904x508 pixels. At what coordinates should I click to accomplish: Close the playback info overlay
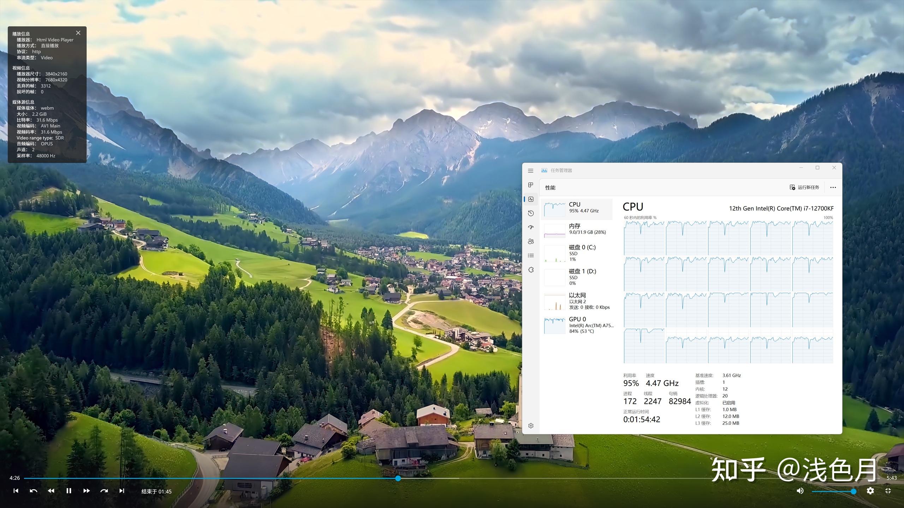point(78,33)
